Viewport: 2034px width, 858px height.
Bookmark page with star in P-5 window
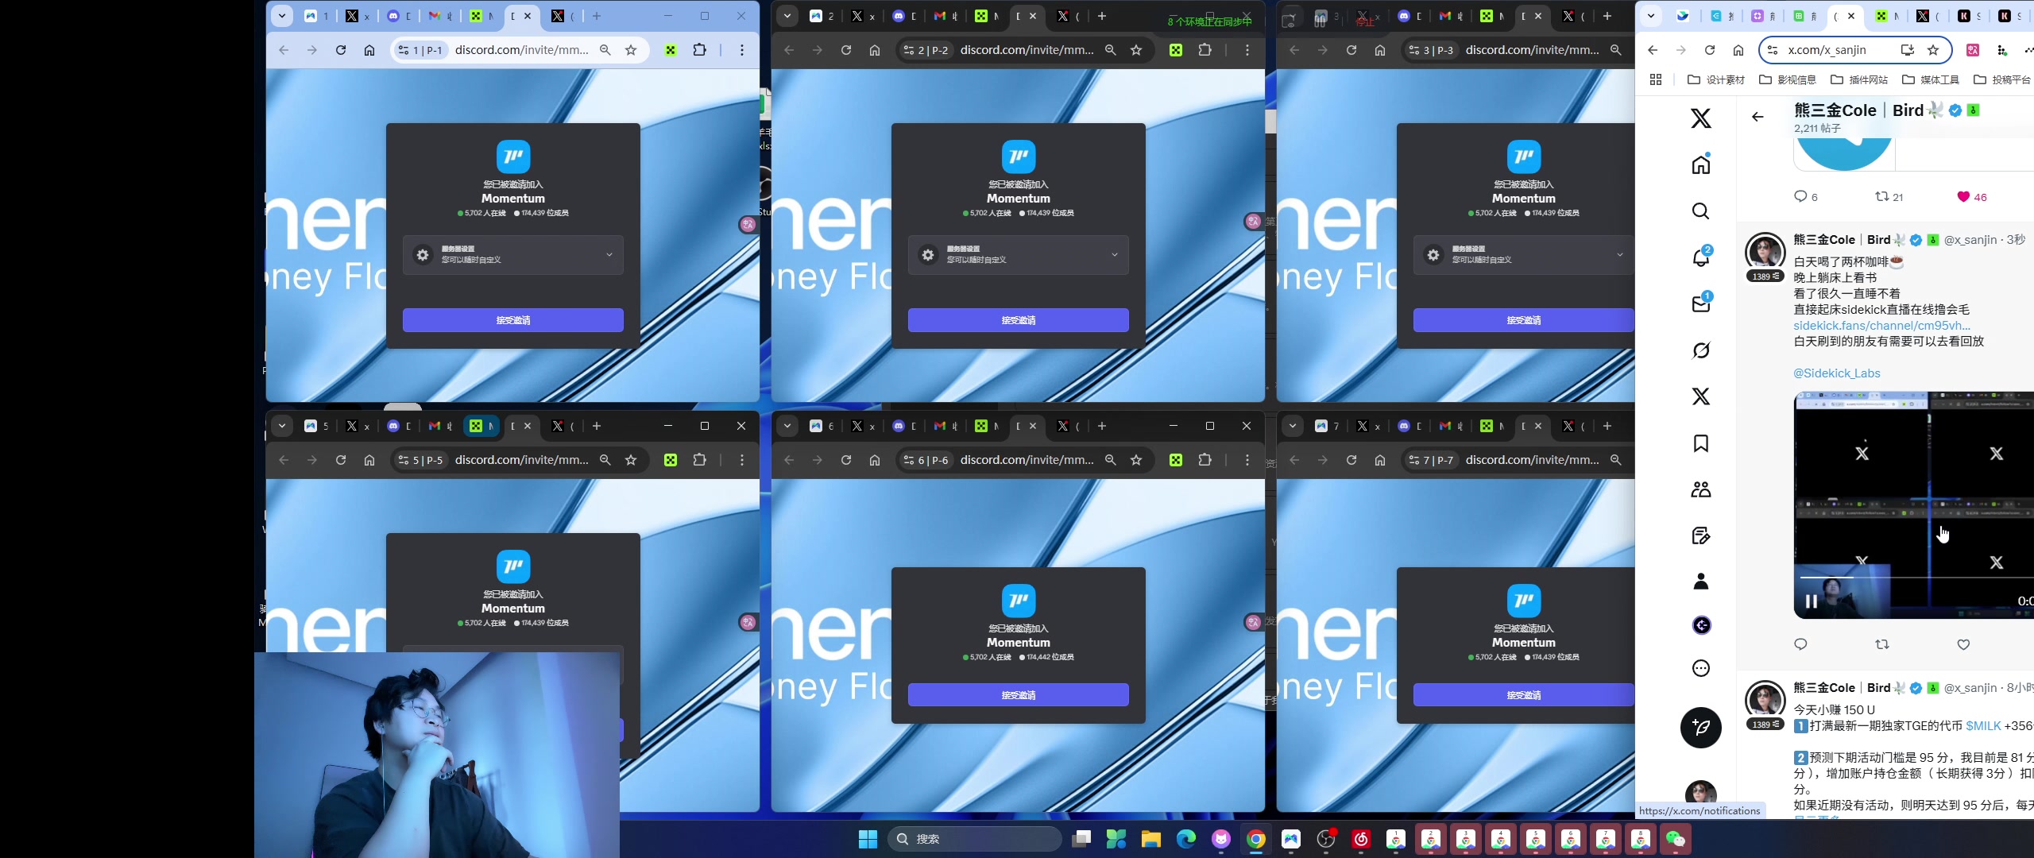tap(631, 460)
